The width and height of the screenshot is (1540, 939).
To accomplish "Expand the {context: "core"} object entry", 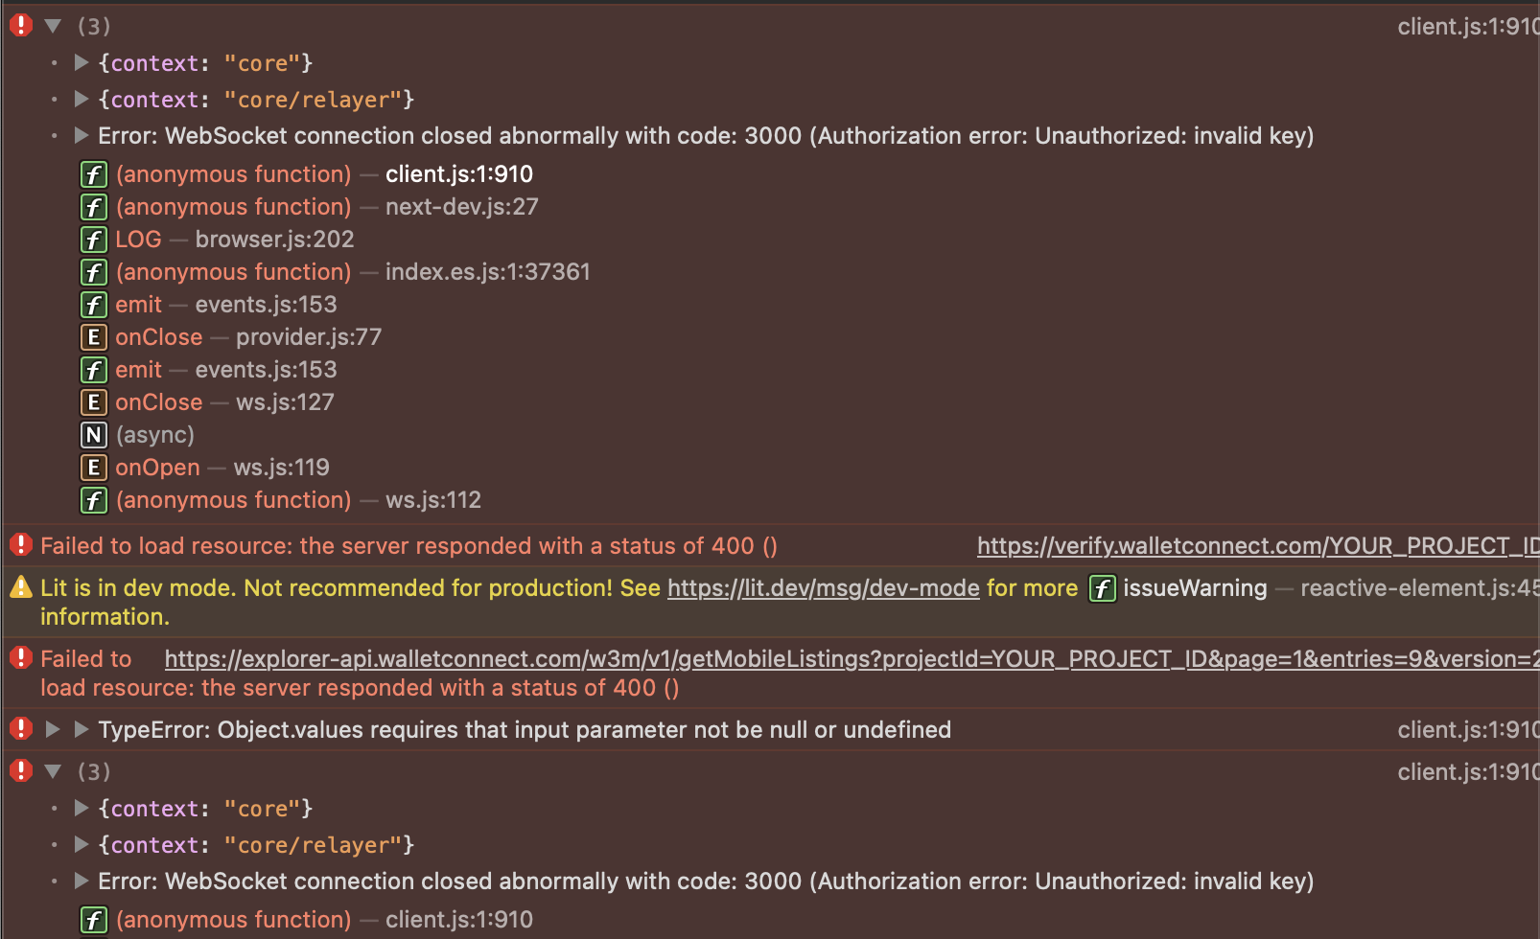I will pos(81,62).
